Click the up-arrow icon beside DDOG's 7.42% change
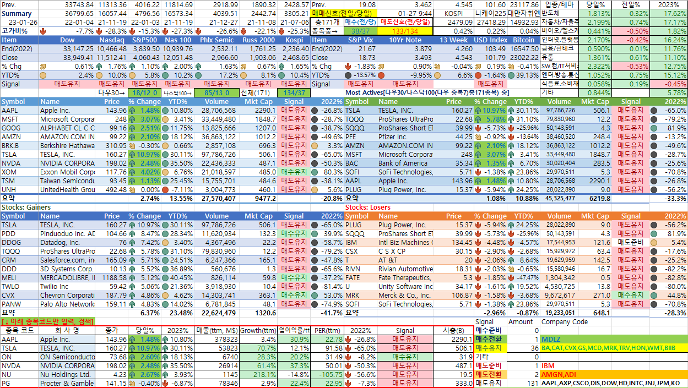 point(132,243)
